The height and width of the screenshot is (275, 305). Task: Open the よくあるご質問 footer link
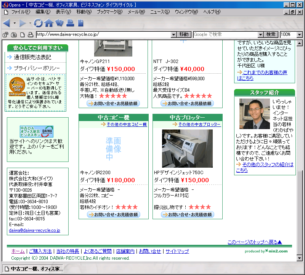coord(98,251)
